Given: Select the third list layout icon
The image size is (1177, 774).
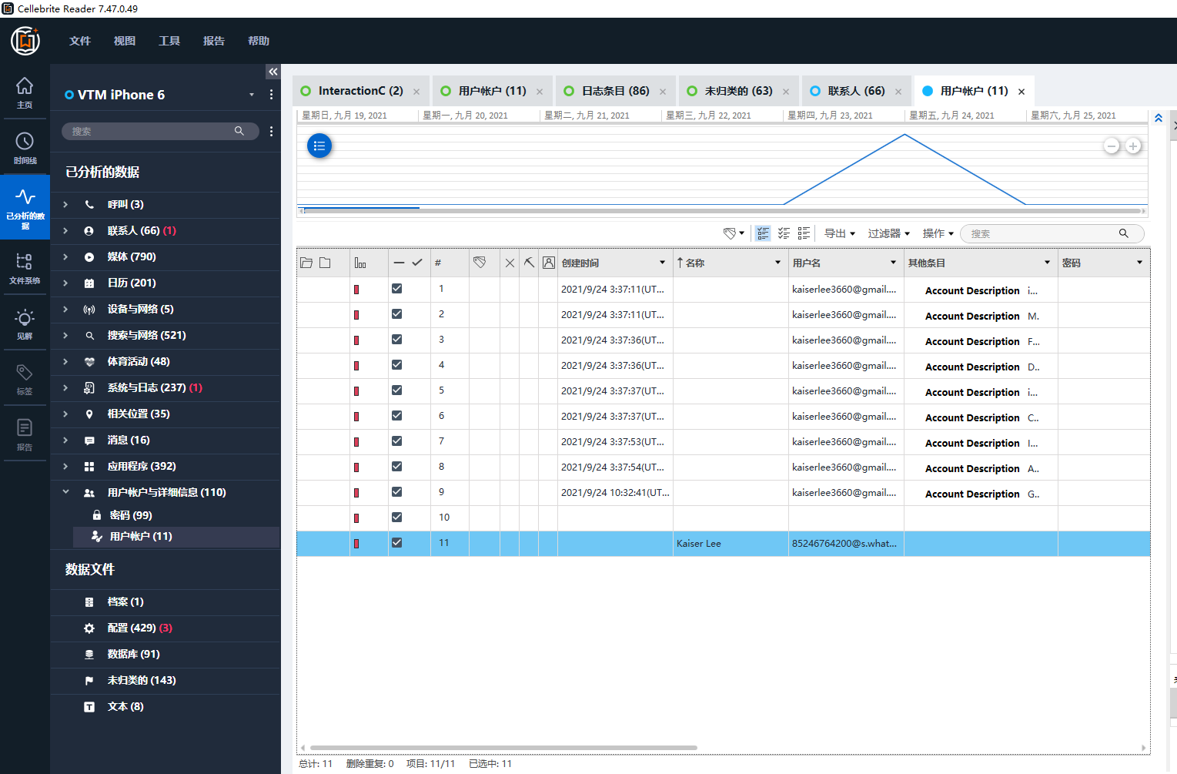Looking at the screenshot, I should [x=804, y=233].
